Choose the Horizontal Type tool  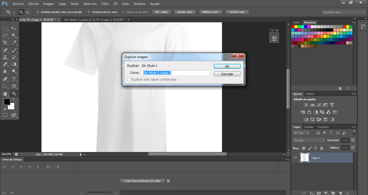(14, 79)
